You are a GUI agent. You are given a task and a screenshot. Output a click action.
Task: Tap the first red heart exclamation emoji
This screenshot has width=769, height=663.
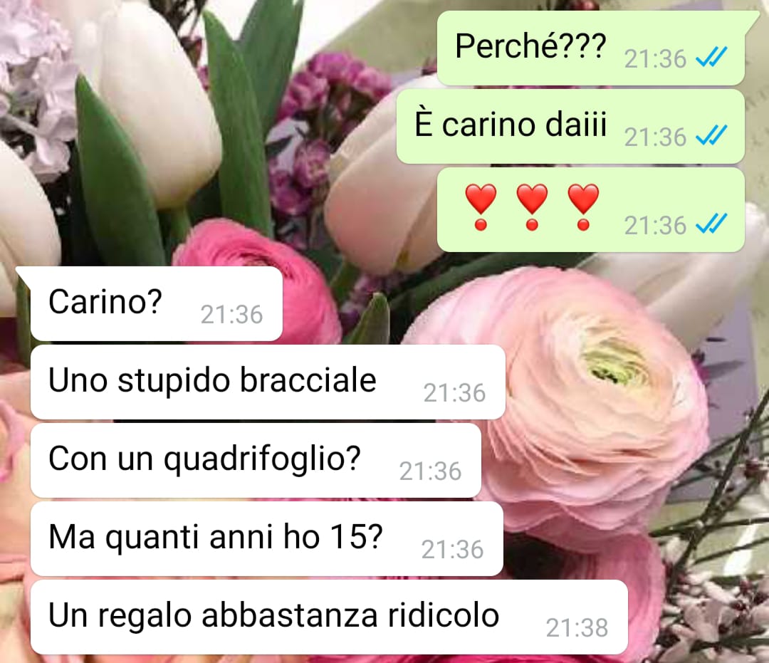click(x=481, y=207)
